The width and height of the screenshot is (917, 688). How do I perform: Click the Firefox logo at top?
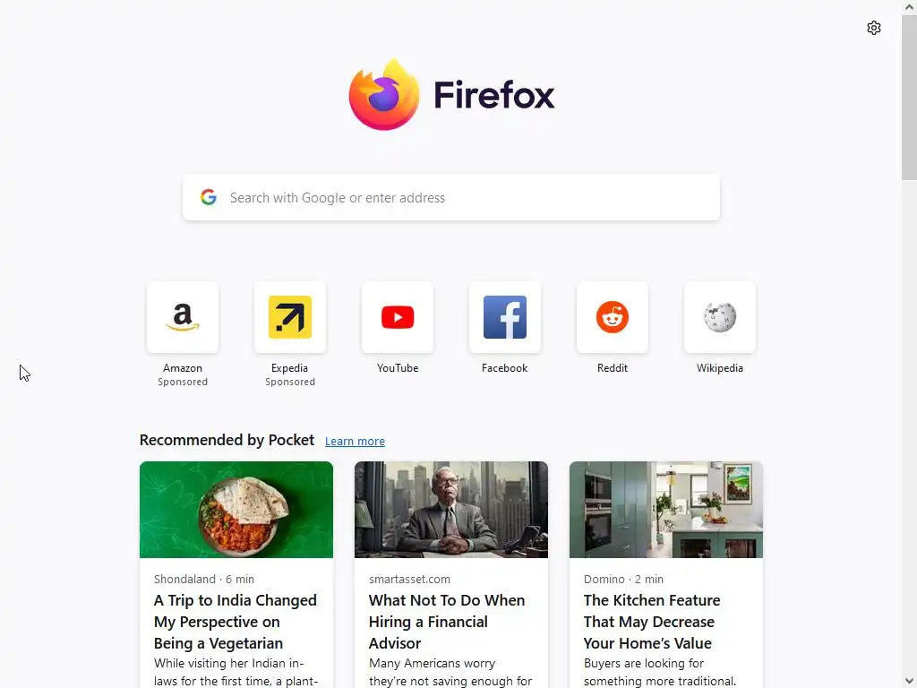383,94
